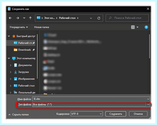Open address bar history dropdown
This screenshot has height=125, width=157.
coord(91,18)
